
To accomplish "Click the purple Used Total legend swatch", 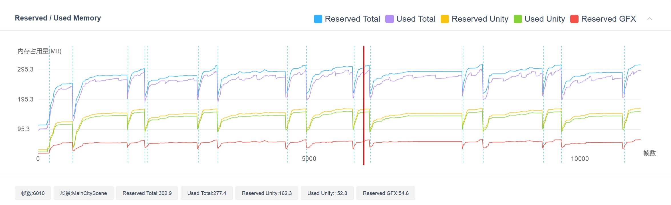I will click(389, 19).
